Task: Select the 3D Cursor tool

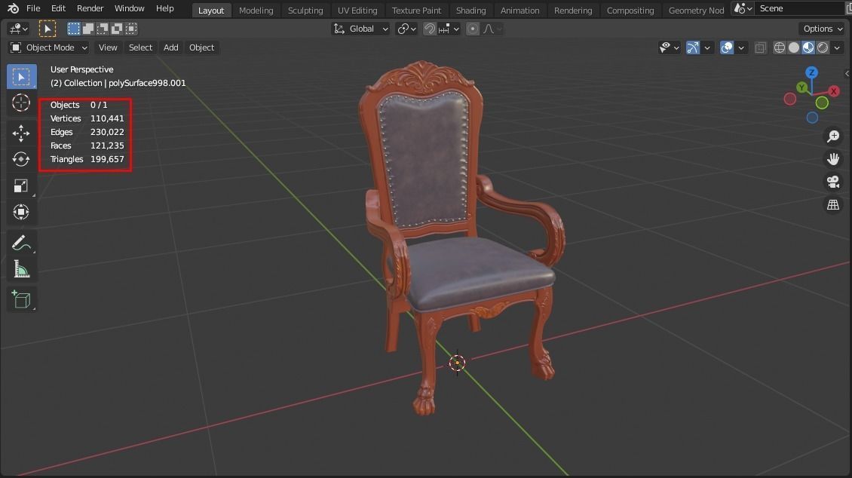Action: tap(21, 103)
